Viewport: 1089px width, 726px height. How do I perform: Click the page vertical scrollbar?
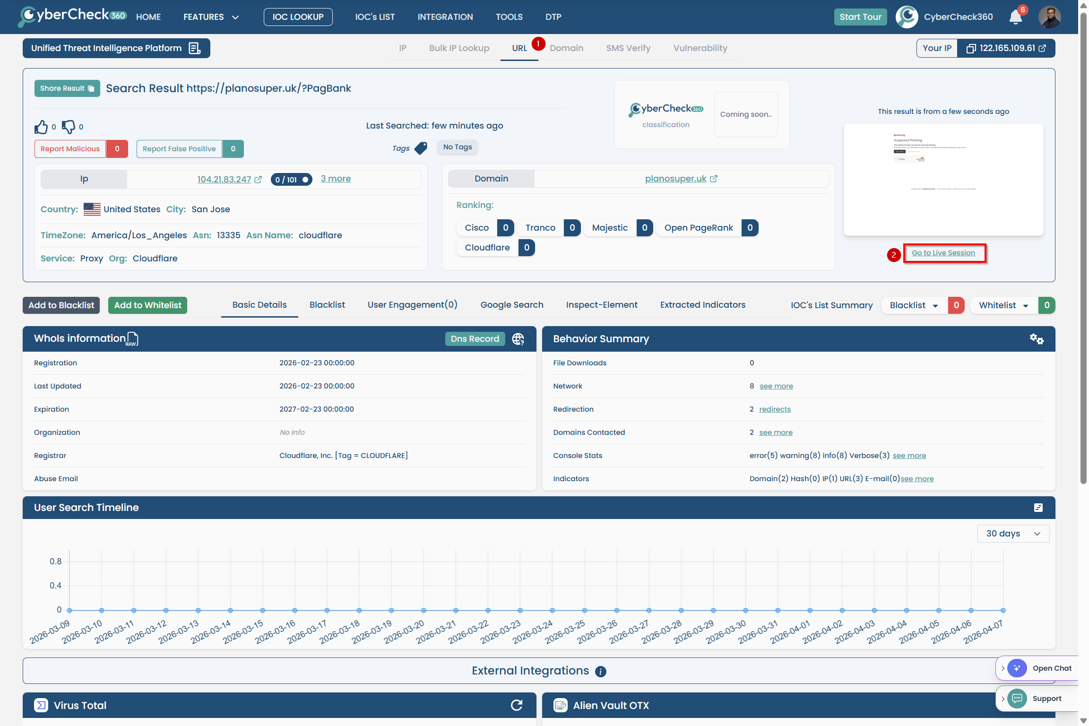[1083, 249]
